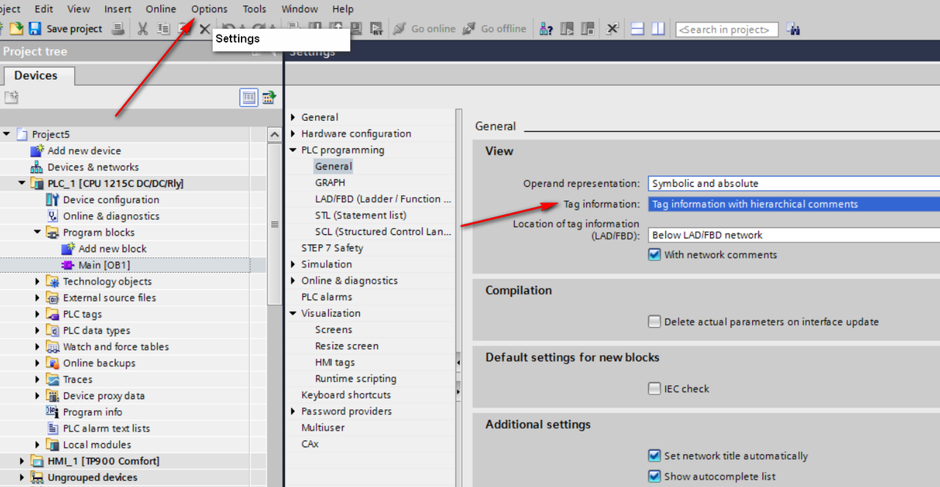Screen dimensions: 940x487
Task: Open the Operand representation dropdown
Action: tap(793, 183)
